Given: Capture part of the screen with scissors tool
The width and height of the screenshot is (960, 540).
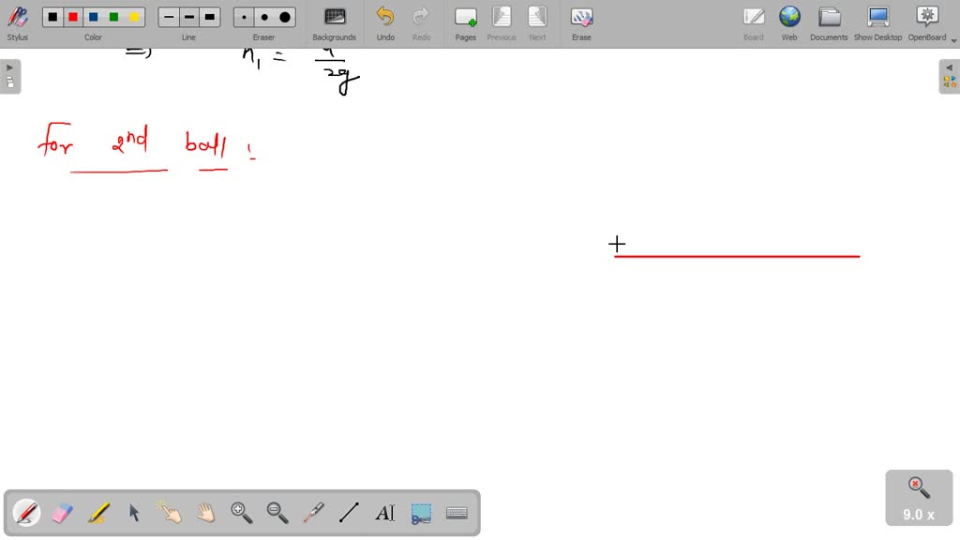Looking at the screenshot, I should point(420,513).
